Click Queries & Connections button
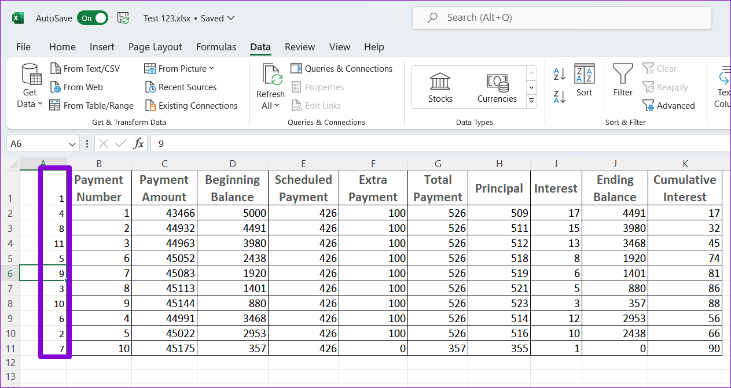The height and width of the screenshot is (388, 731). click(341, 69)
